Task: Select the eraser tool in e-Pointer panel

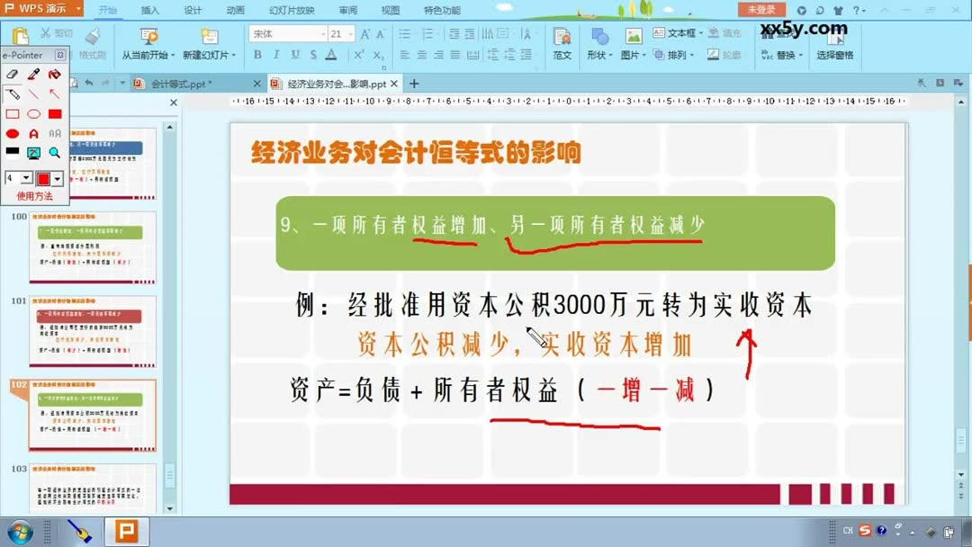Action: (x=10, y=75)
